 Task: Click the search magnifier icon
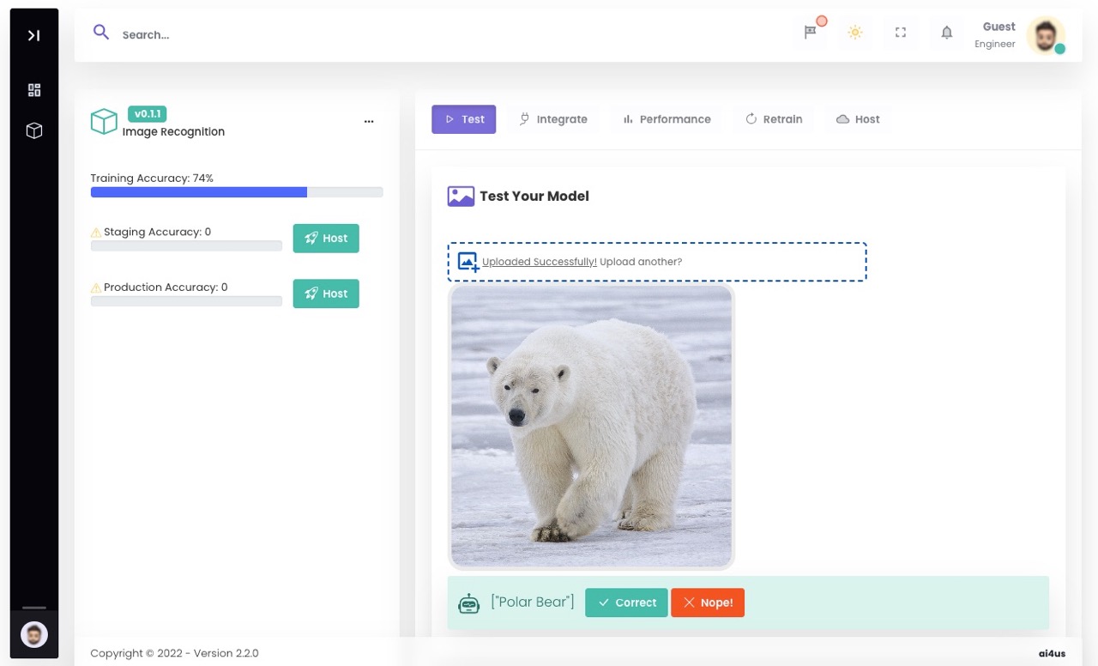(101, 33)
